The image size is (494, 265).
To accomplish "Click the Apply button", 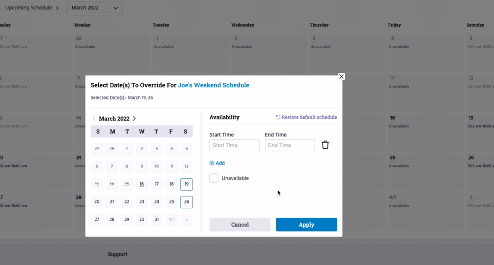I will tap(306, 225).
